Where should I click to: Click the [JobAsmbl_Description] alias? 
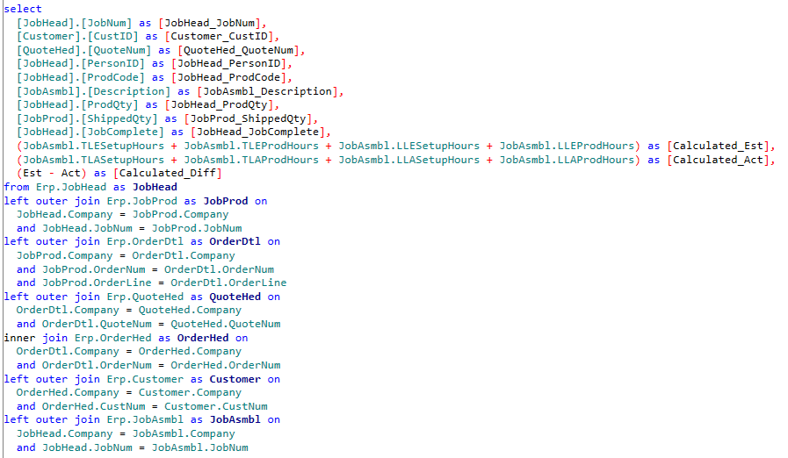pos(267,91)
